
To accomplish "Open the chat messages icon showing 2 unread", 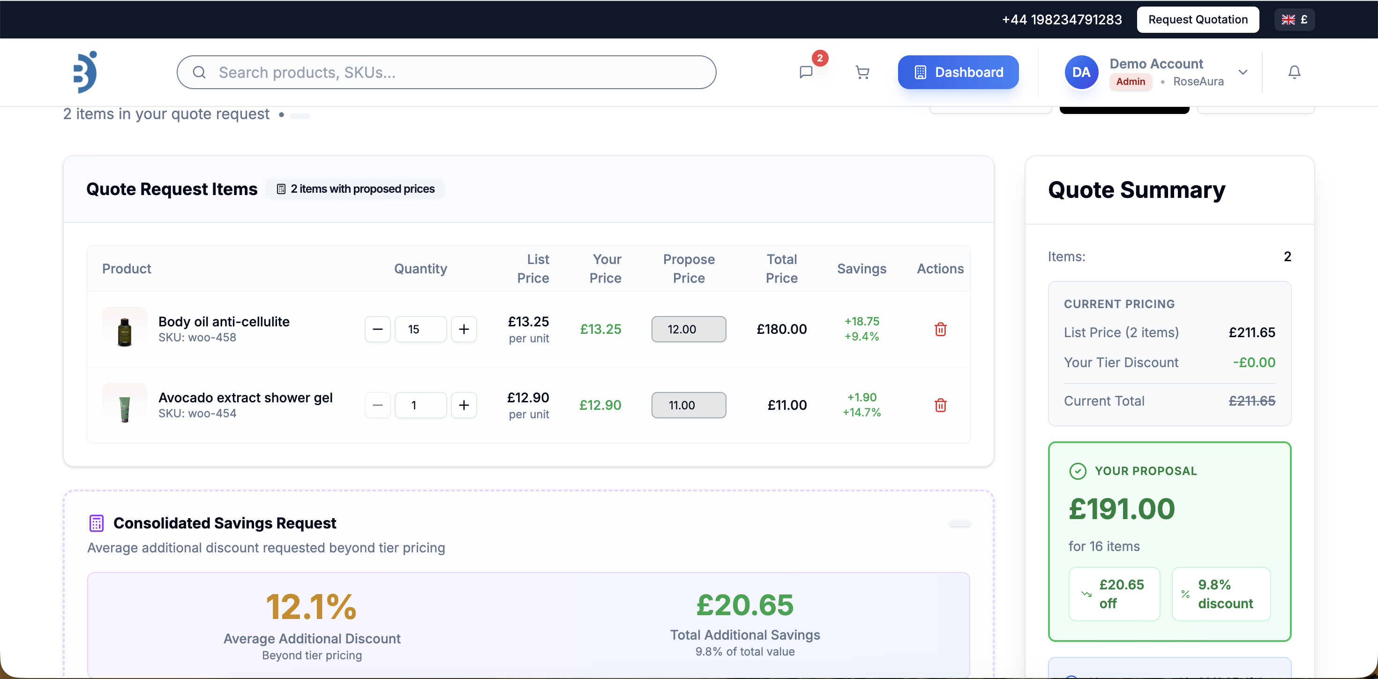I will [x=805, y=72].
